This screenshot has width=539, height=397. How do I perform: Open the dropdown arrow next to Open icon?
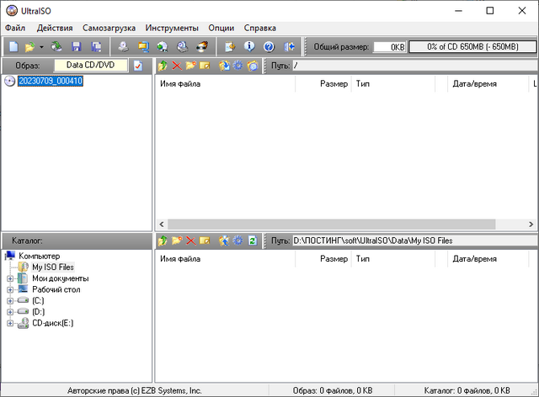tap(41, 47)
